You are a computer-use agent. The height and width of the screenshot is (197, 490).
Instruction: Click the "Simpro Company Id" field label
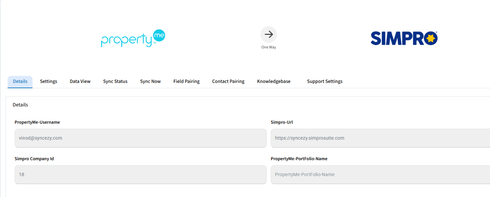tap(34, 159)
